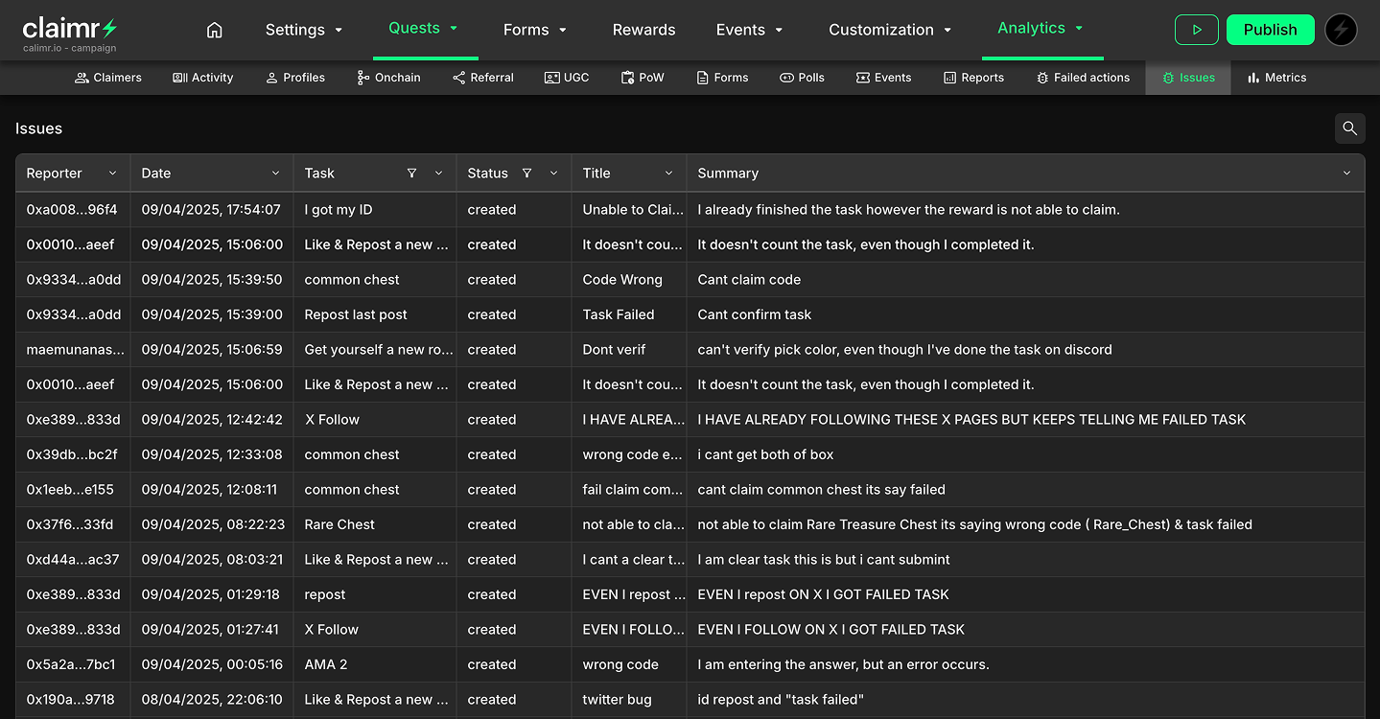Viewport: 1380px width, 719px height.
Task: Click summary 'Cant confirm task'
Action: point(755,314)
